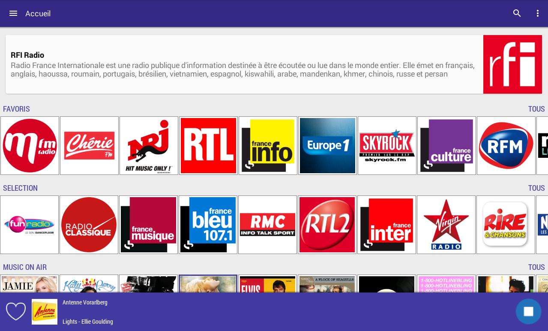Select the Chérie FM station logo
Image resolution: width=548 pixels, height=331 pixels.
click(89, 146)
